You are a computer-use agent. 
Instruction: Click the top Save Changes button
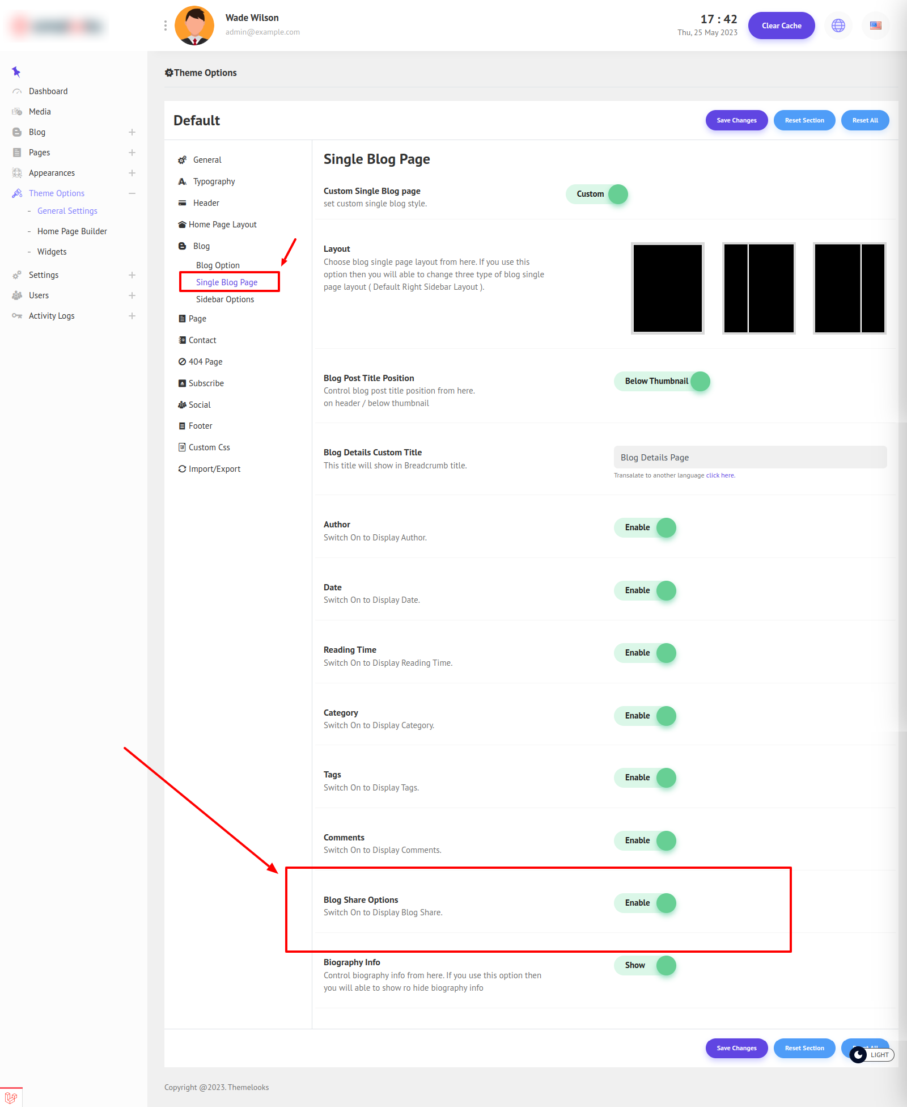point(736,120)
